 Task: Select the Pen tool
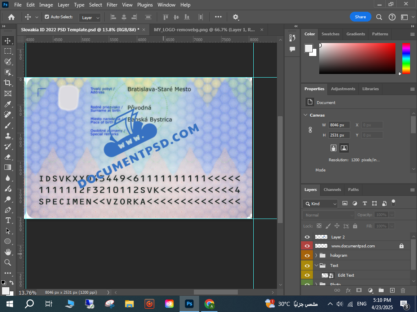[8, 210]
